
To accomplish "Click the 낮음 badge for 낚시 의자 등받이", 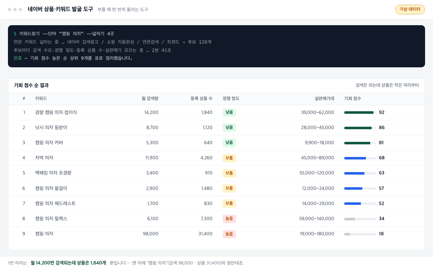I will [x=229, y=127].
